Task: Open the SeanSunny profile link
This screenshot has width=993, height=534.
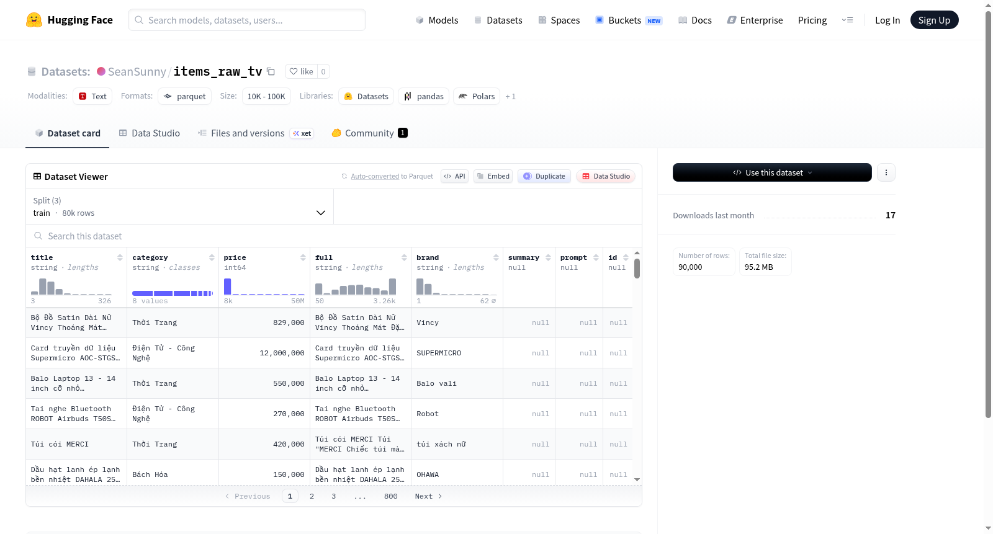Action: (x=137, y=71)
